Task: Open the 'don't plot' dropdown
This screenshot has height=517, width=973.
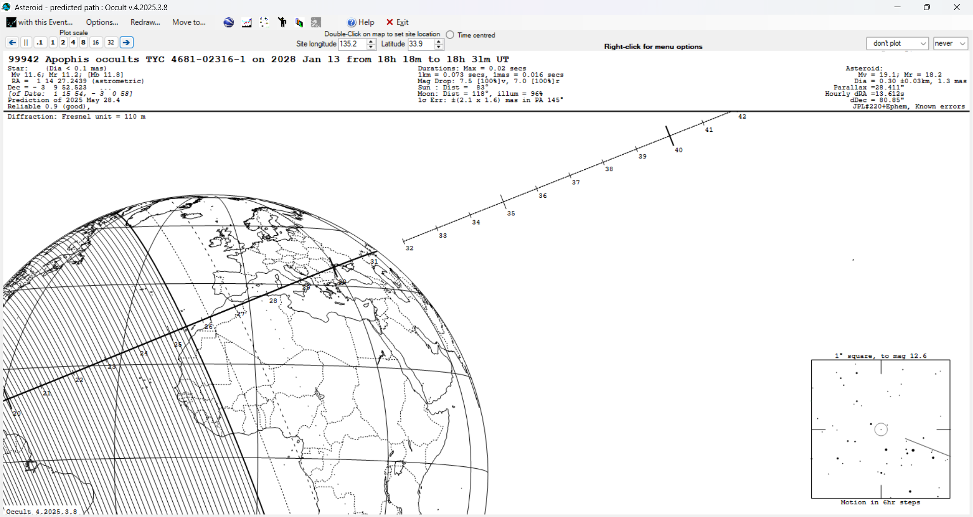Action: click(897, 44)
